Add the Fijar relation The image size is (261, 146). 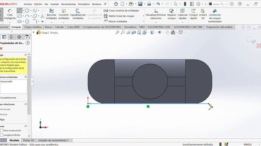tap(2, 120)
